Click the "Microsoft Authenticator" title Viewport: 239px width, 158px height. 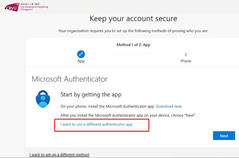point(70,79)
